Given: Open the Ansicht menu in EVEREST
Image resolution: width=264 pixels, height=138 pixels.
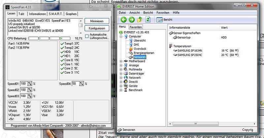Looking at the screenshot, I should [135, 12].
